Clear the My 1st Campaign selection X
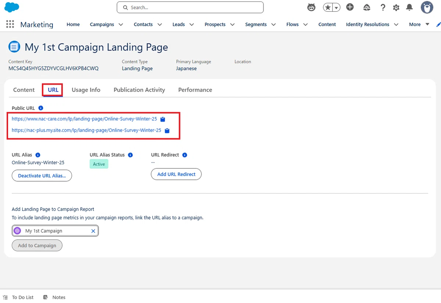This screenshot has width=441, height=303. [93, 231]
